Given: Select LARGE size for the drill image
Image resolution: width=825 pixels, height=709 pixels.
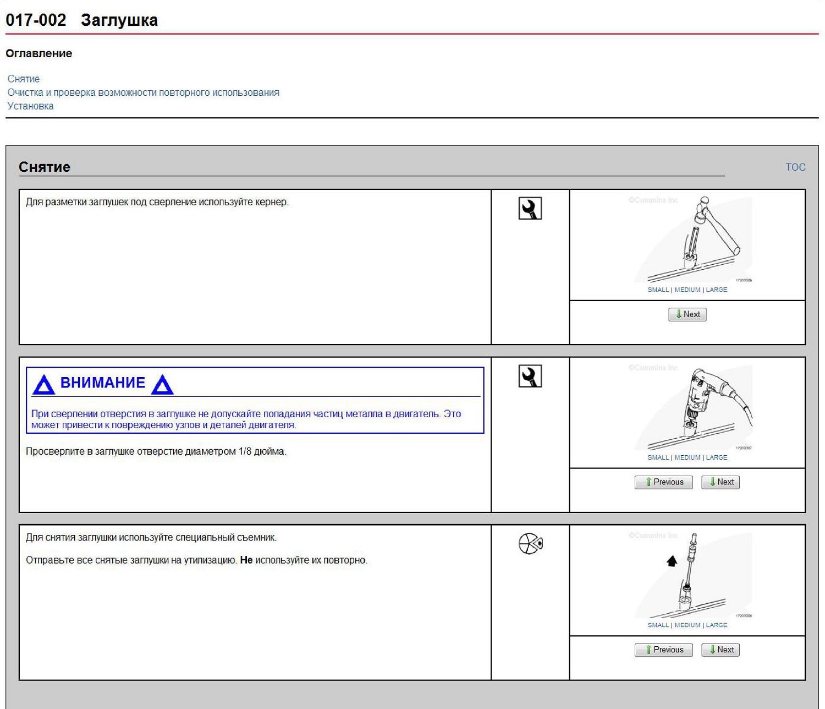Looking at the screenshot, I should [x=717, y=457].
